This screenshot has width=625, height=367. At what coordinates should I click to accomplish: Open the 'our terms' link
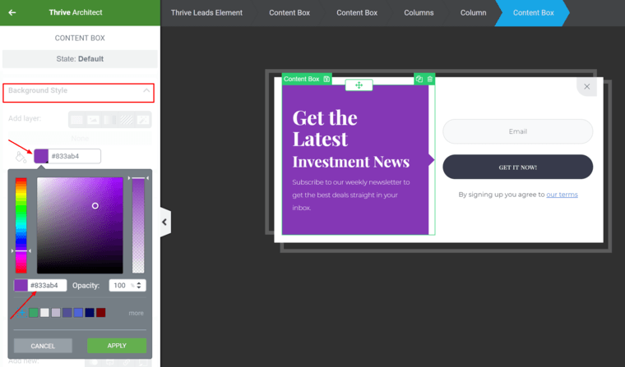click(562, 195)
